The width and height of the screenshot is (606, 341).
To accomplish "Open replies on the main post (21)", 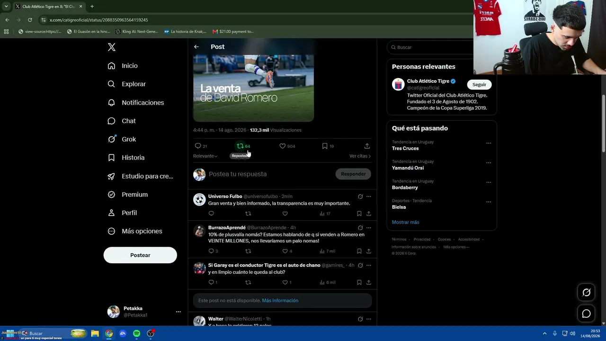I will click(x=201, y=146).
